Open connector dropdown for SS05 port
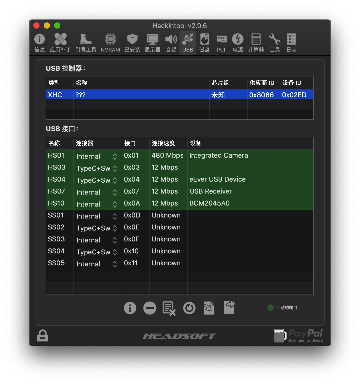This screenshot has width=360, height=384. (x=97, y=264)
